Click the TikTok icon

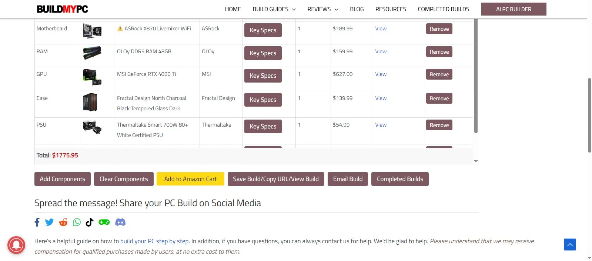(x=90, y=222)
